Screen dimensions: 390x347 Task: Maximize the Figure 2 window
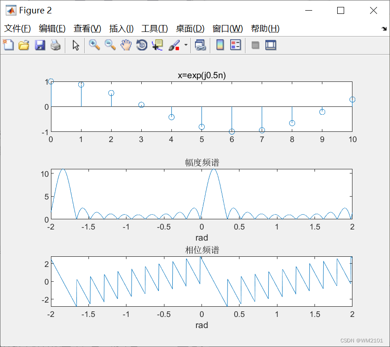[341, 11]
